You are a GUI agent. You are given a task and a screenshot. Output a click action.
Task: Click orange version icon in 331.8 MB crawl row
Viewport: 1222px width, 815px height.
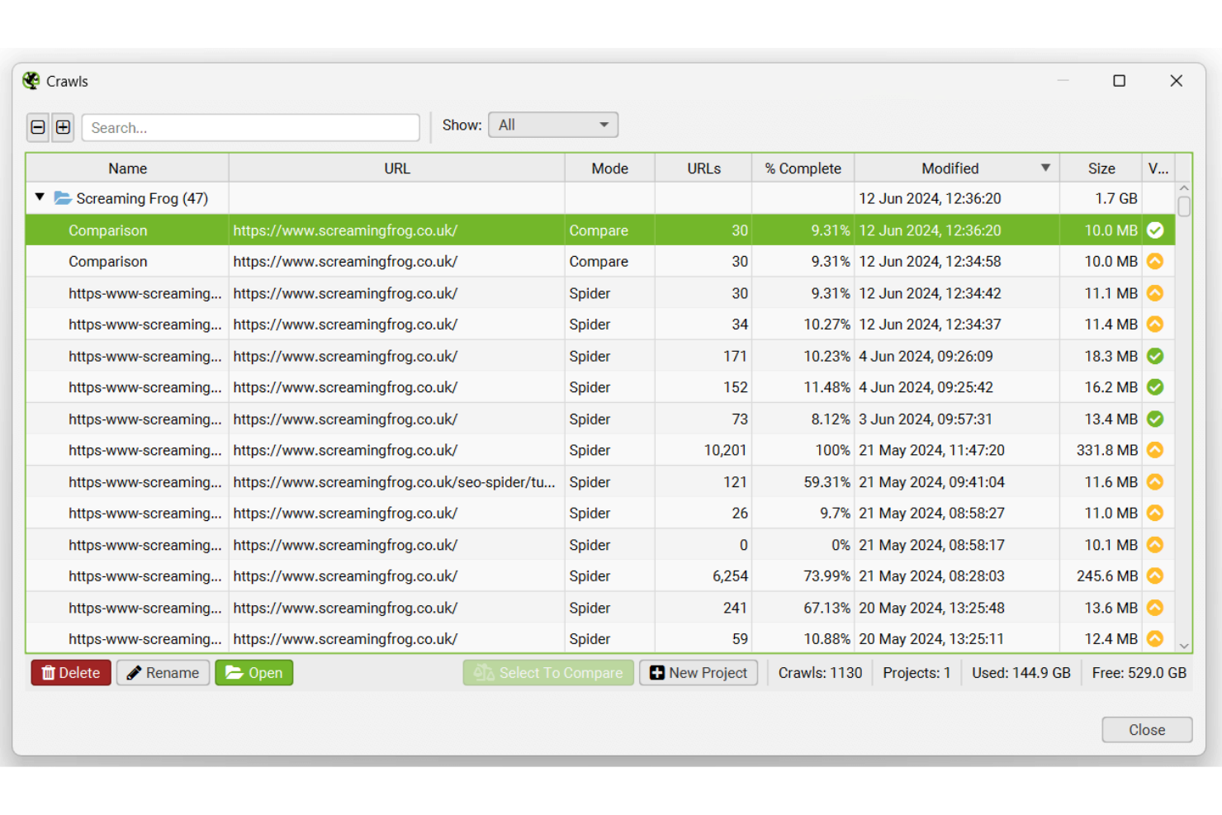[1155, 450]
